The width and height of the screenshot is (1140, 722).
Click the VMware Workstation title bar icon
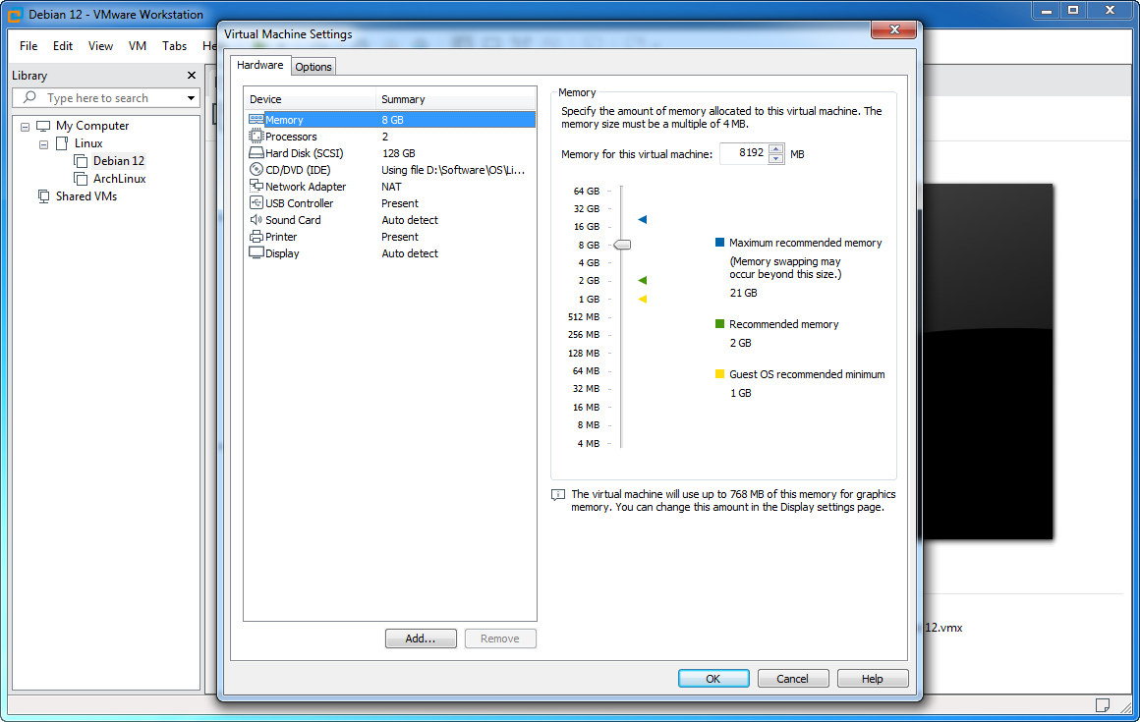click(15, 15)
